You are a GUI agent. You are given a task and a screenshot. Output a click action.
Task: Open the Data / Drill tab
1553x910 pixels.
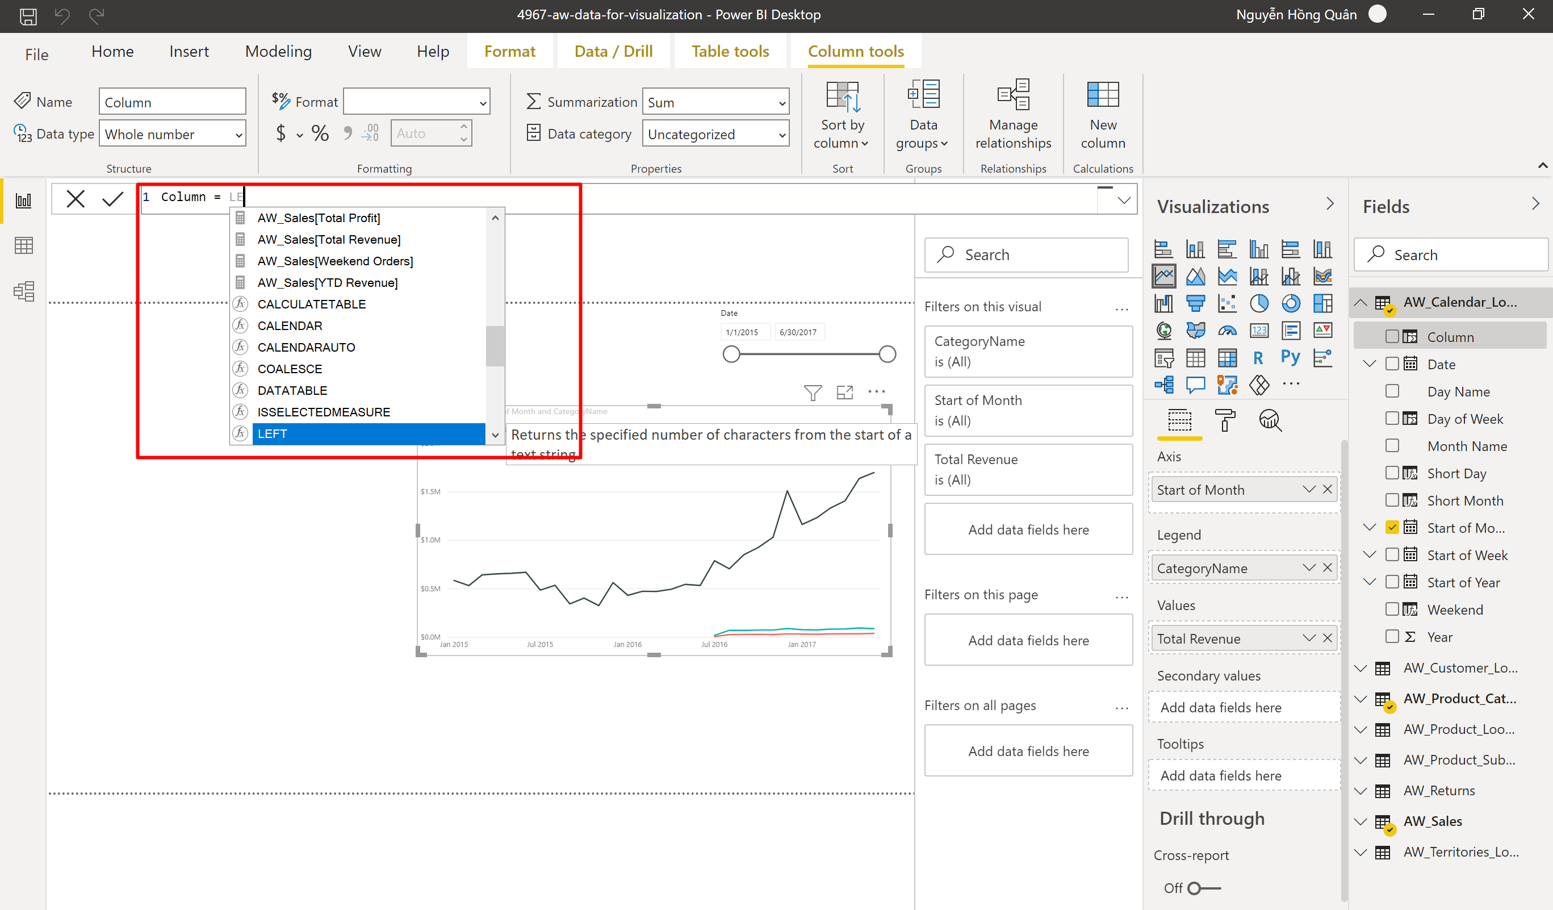(x=613, y=51)
